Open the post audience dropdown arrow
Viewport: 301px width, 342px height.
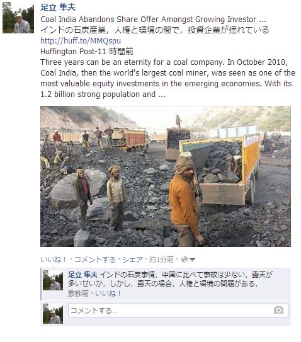[192, 259]
